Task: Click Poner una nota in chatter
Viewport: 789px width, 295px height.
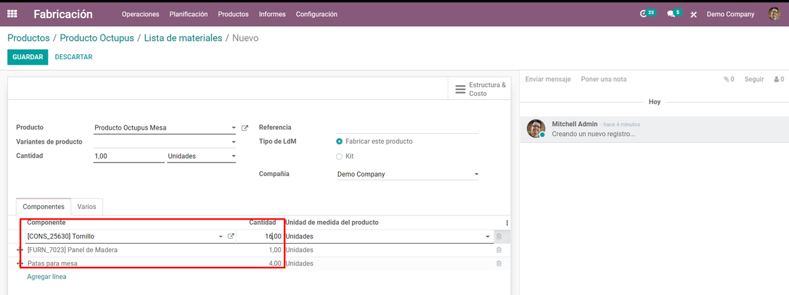Action: point(604,80)
